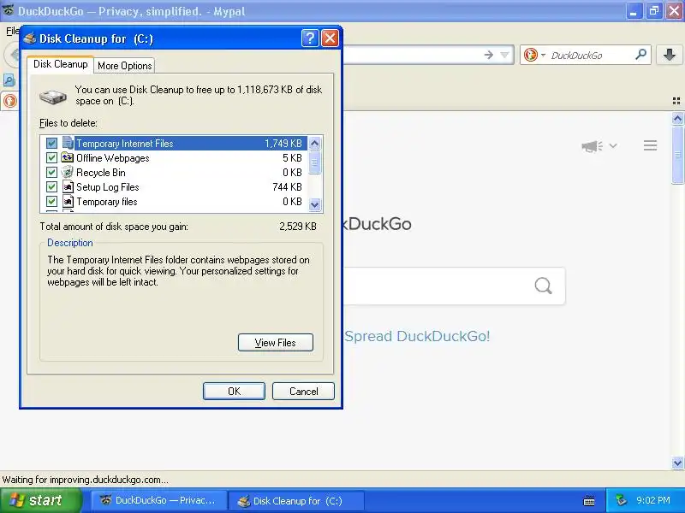
Task: Select the Disk Cleanup tab
Action: (60, 64)
